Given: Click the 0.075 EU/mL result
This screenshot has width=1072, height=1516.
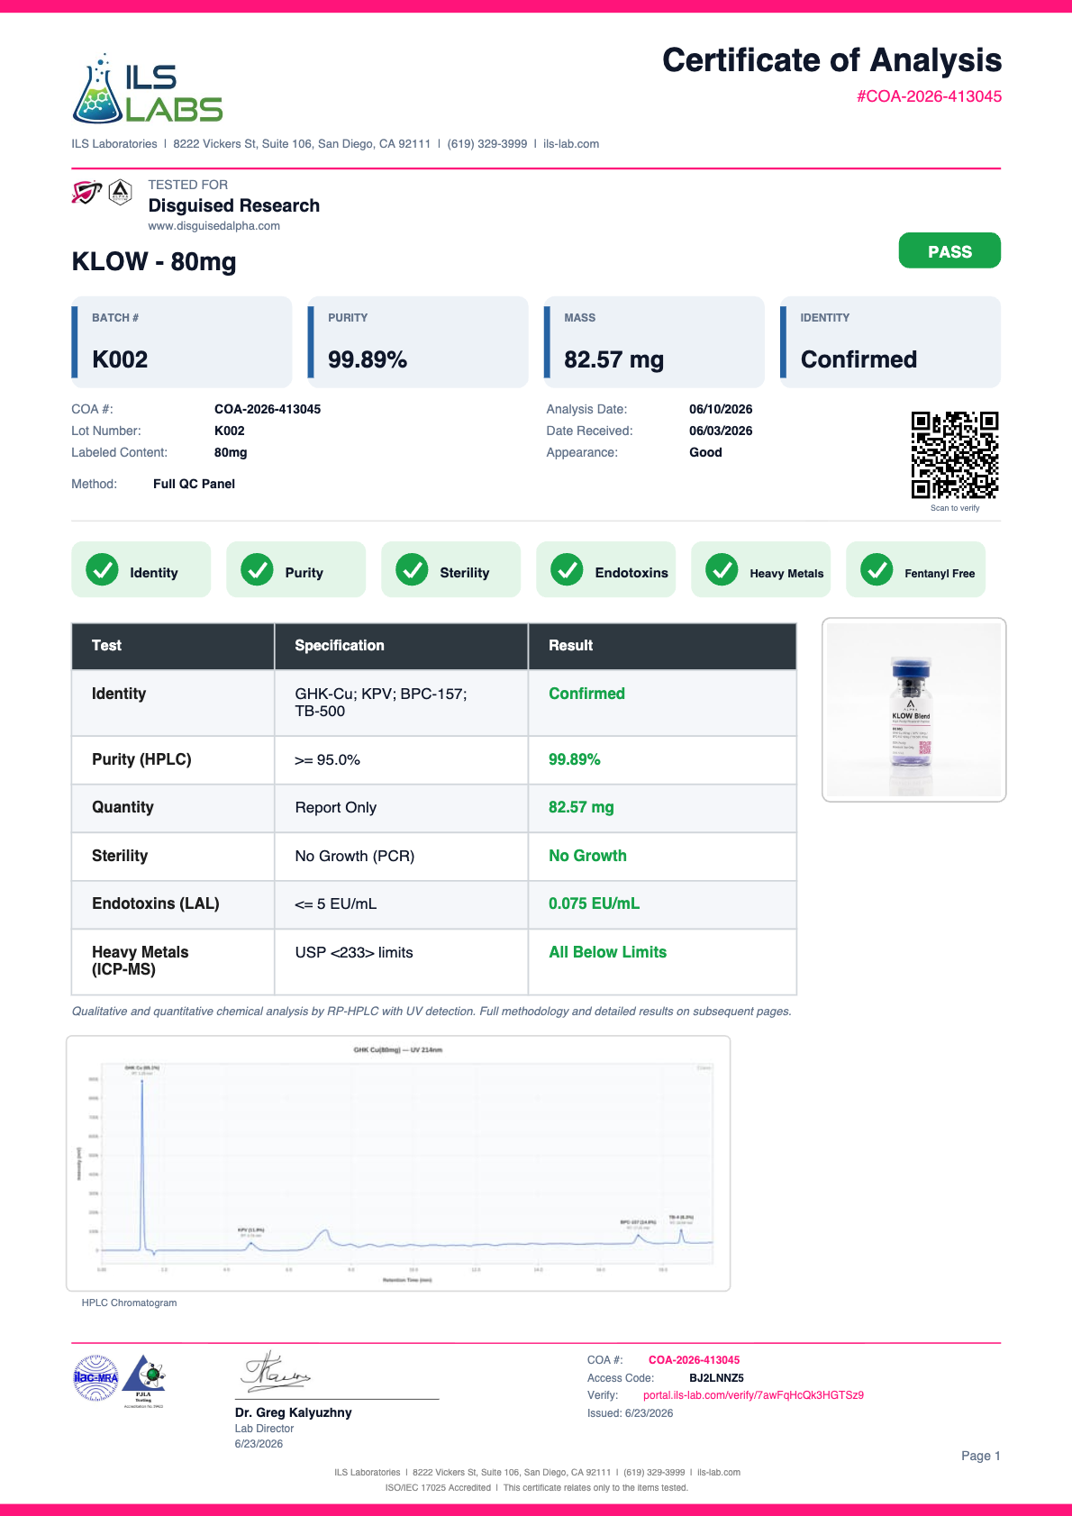Looking at the screenshot, I should (594, 903).
